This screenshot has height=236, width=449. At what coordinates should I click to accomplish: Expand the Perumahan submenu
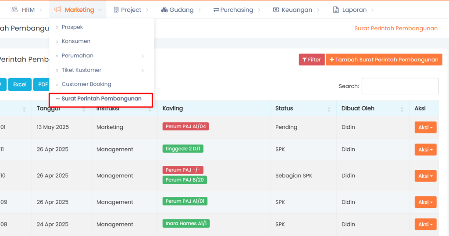143,56
